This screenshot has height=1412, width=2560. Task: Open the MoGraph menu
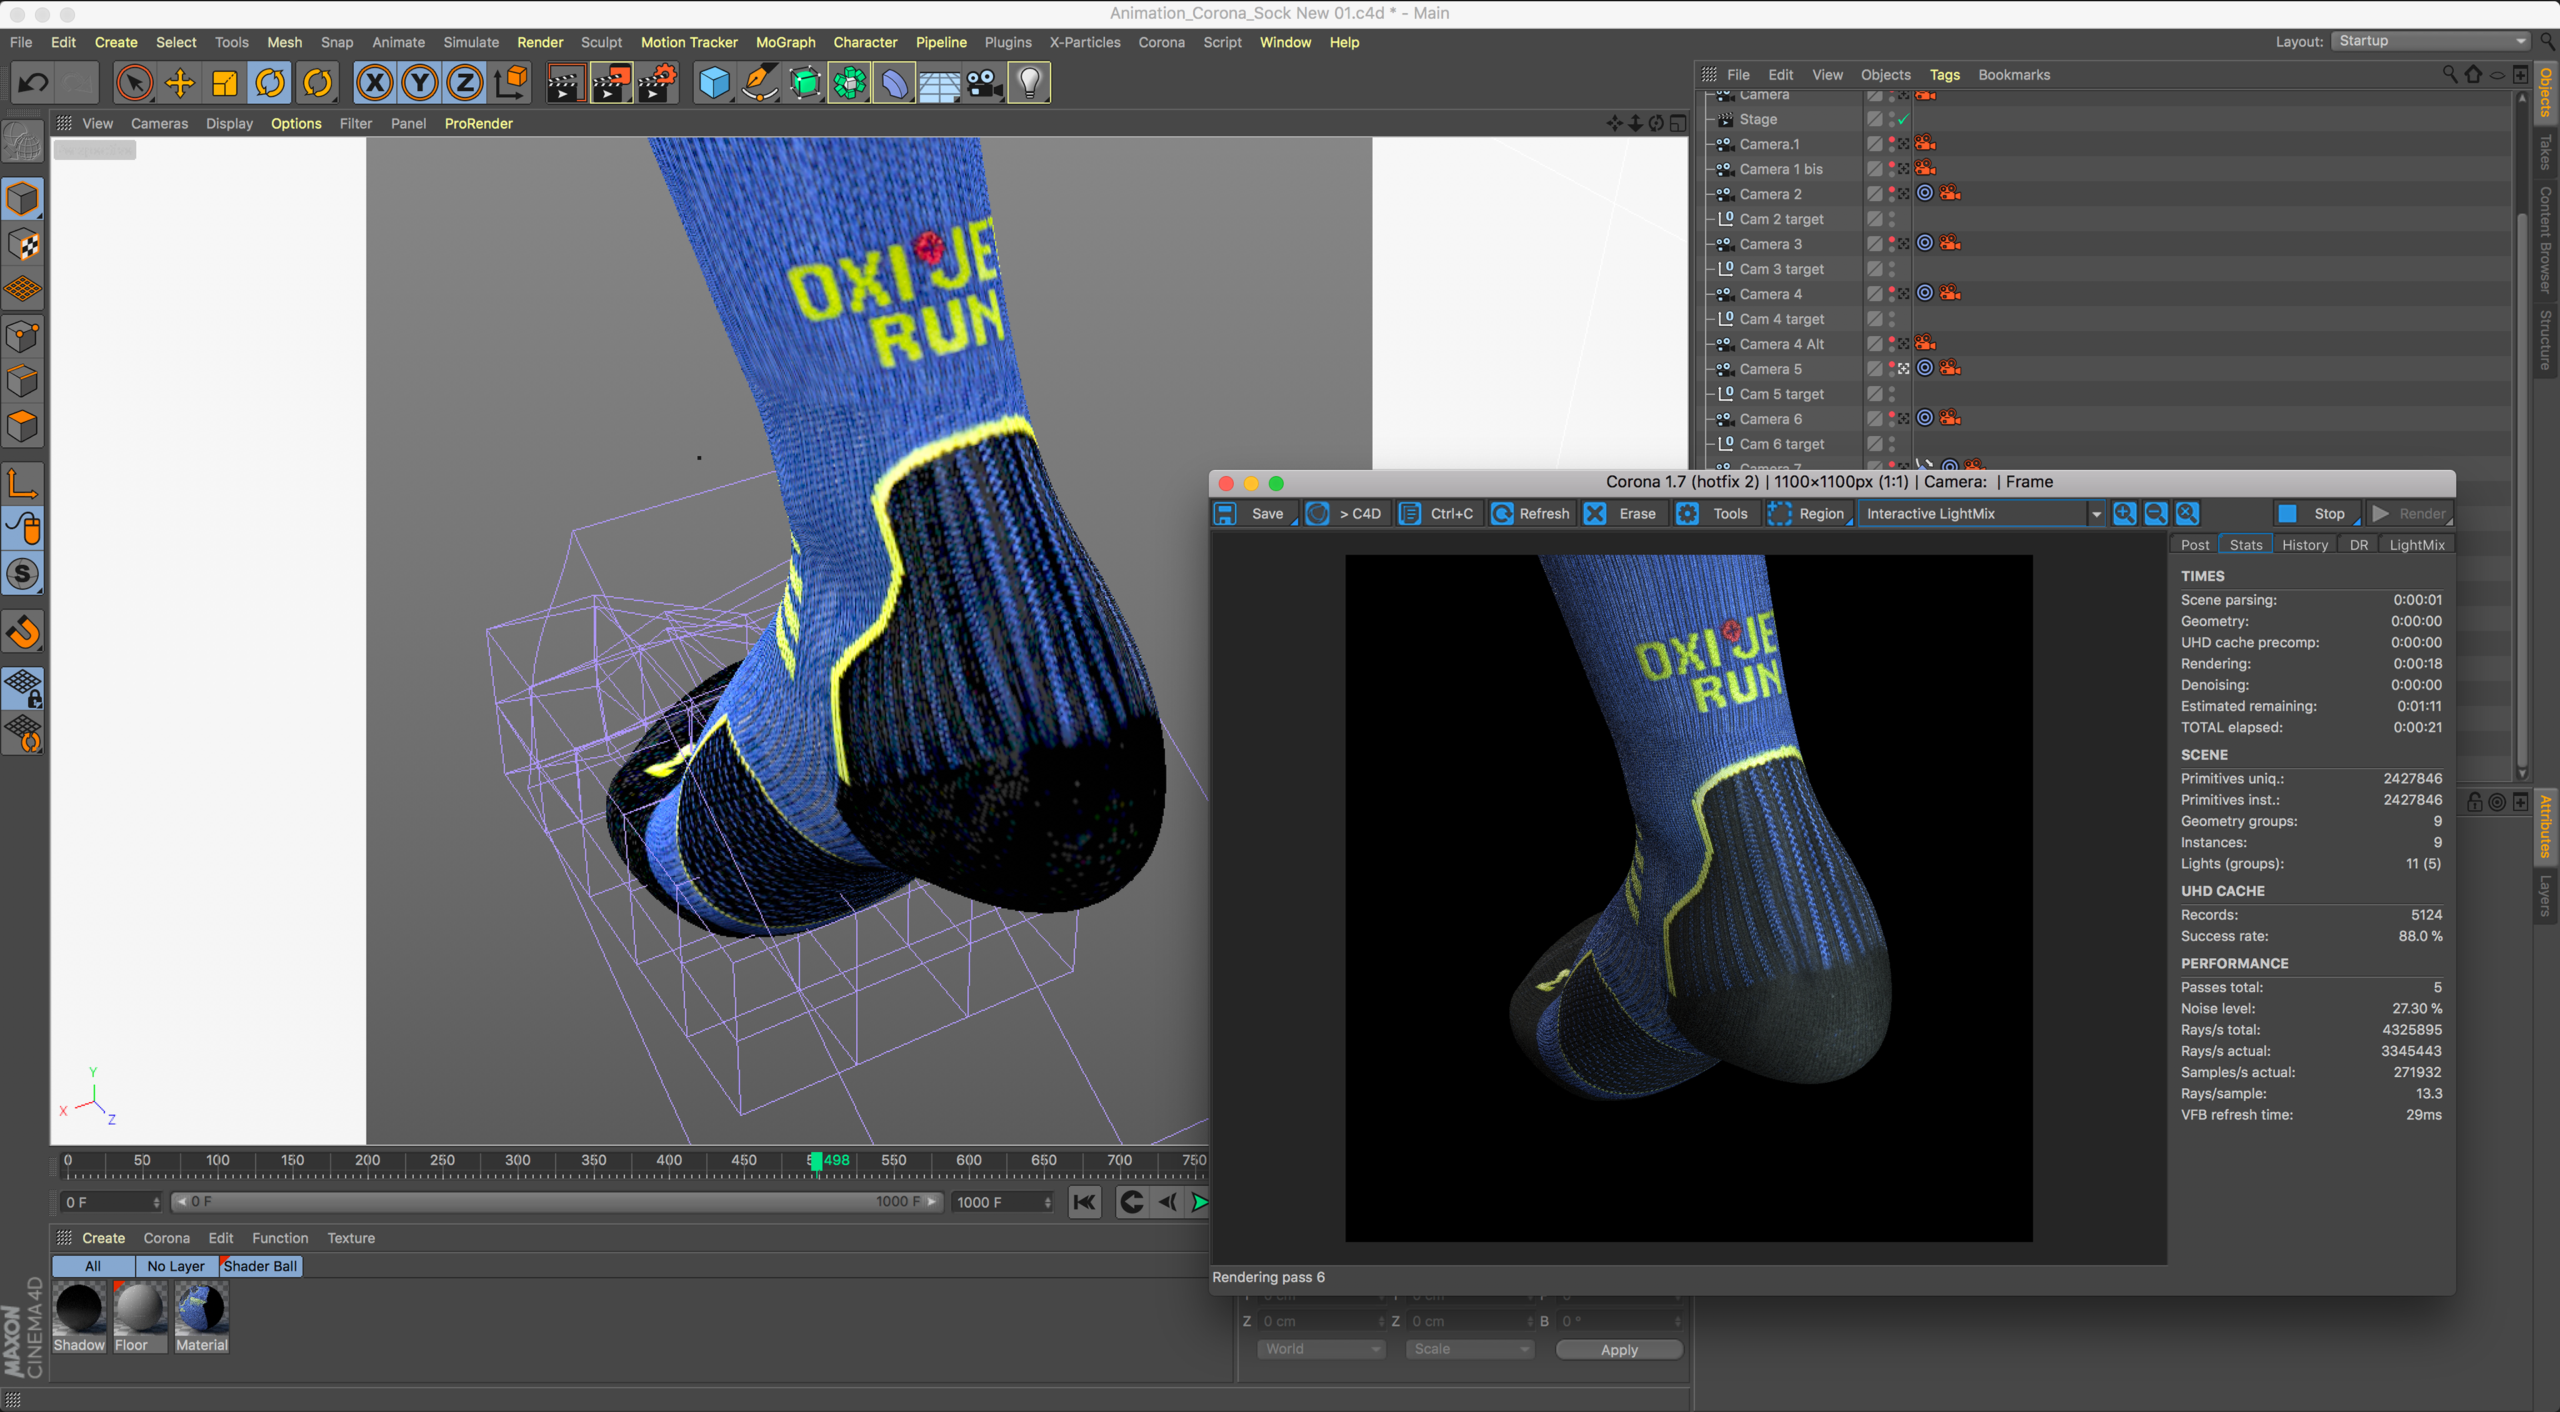pos(784,42)
